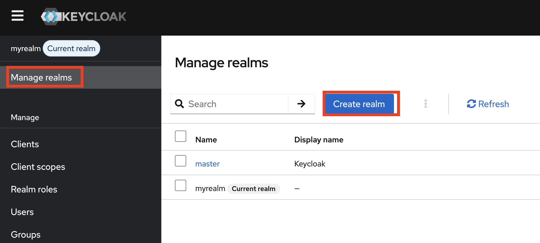540x243 pixels.
Task: Click the Manage section heading
Action: (x=25, y=118)
